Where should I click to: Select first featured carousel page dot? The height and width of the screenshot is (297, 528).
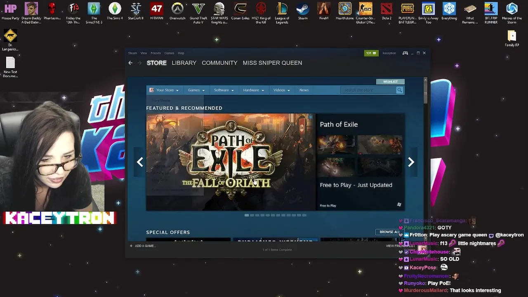click(x=247, y=215)
